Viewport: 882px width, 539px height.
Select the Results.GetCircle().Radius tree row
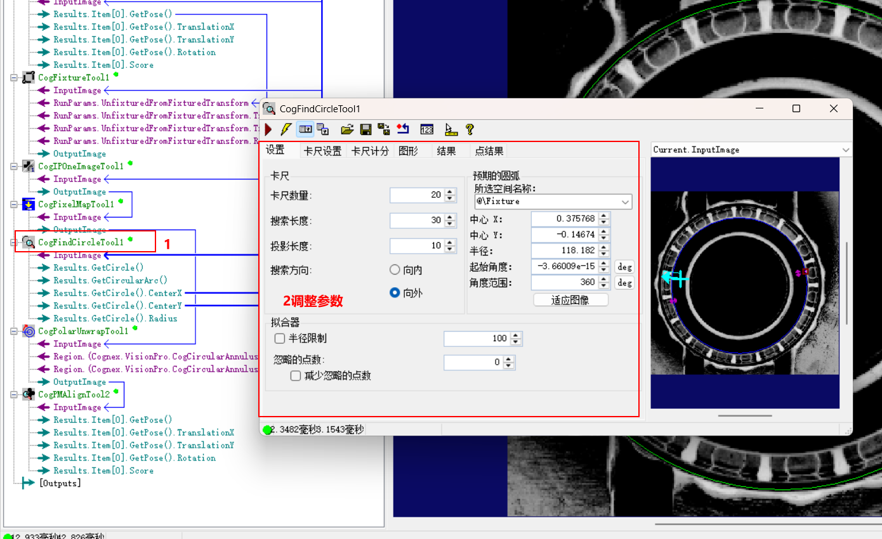115,318
